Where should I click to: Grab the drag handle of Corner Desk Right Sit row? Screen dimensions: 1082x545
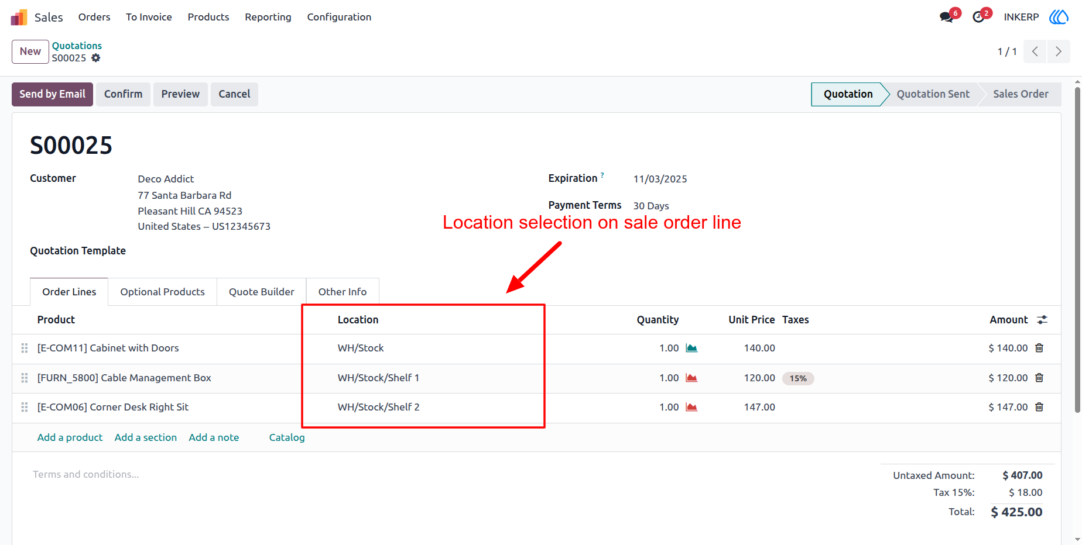coord(25,407)
